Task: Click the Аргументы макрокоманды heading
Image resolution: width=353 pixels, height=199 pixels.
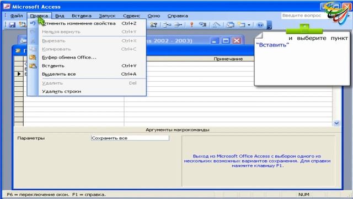Action: (178, 130)
